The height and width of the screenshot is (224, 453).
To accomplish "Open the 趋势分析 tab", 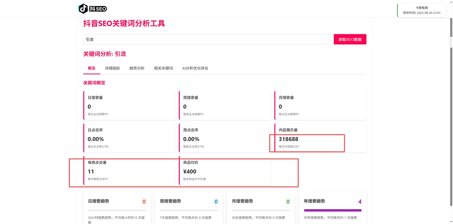I will pyautogui.click(x=137, y=68).
